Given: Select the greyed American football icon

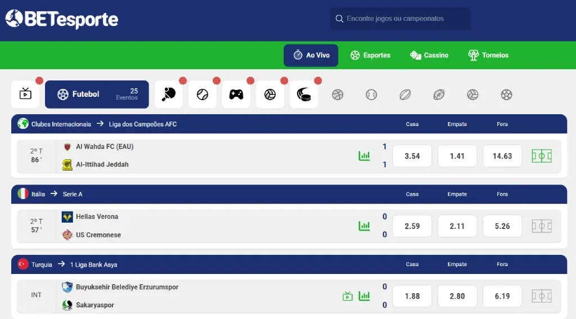Looking at the screenshot, I should click(439, 95).
